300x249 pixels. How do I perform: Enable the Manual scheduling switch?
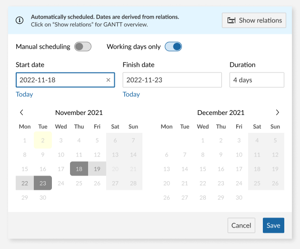[82, 47]
